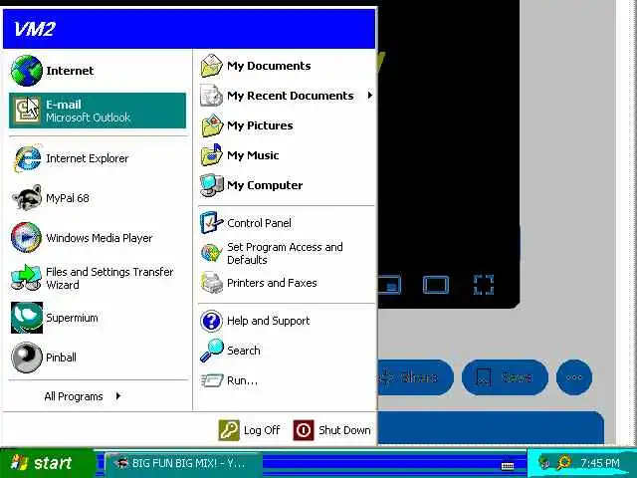Choose the Printers and Faxes menu label

click(x=272, y=283)
